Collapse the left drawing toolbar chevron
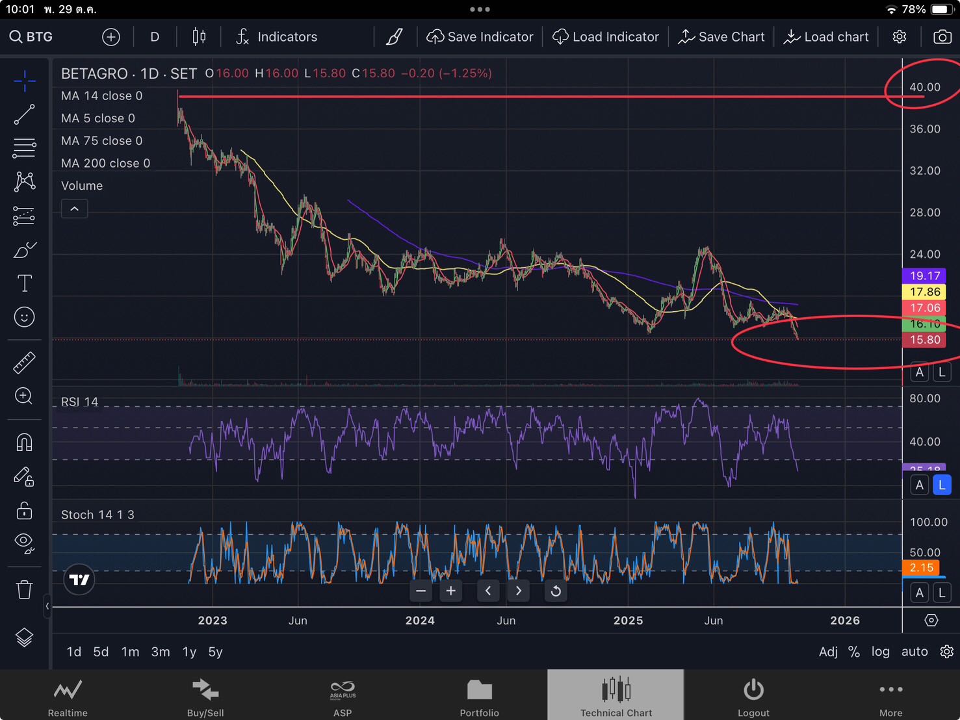This screenshot has width=960, height=720. 47,606
